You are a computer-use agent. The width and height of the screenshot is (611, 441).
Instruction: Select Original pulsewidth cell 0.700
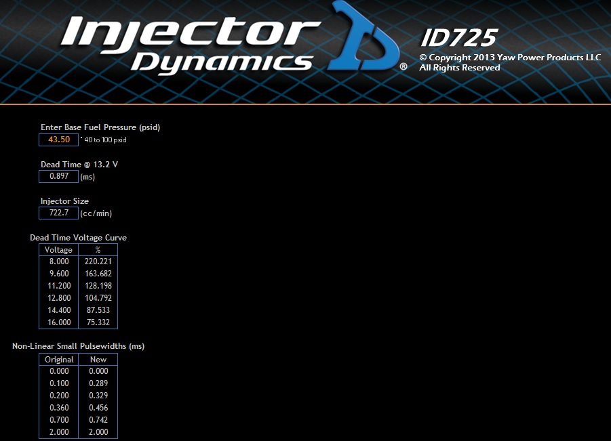coord(58,420)
